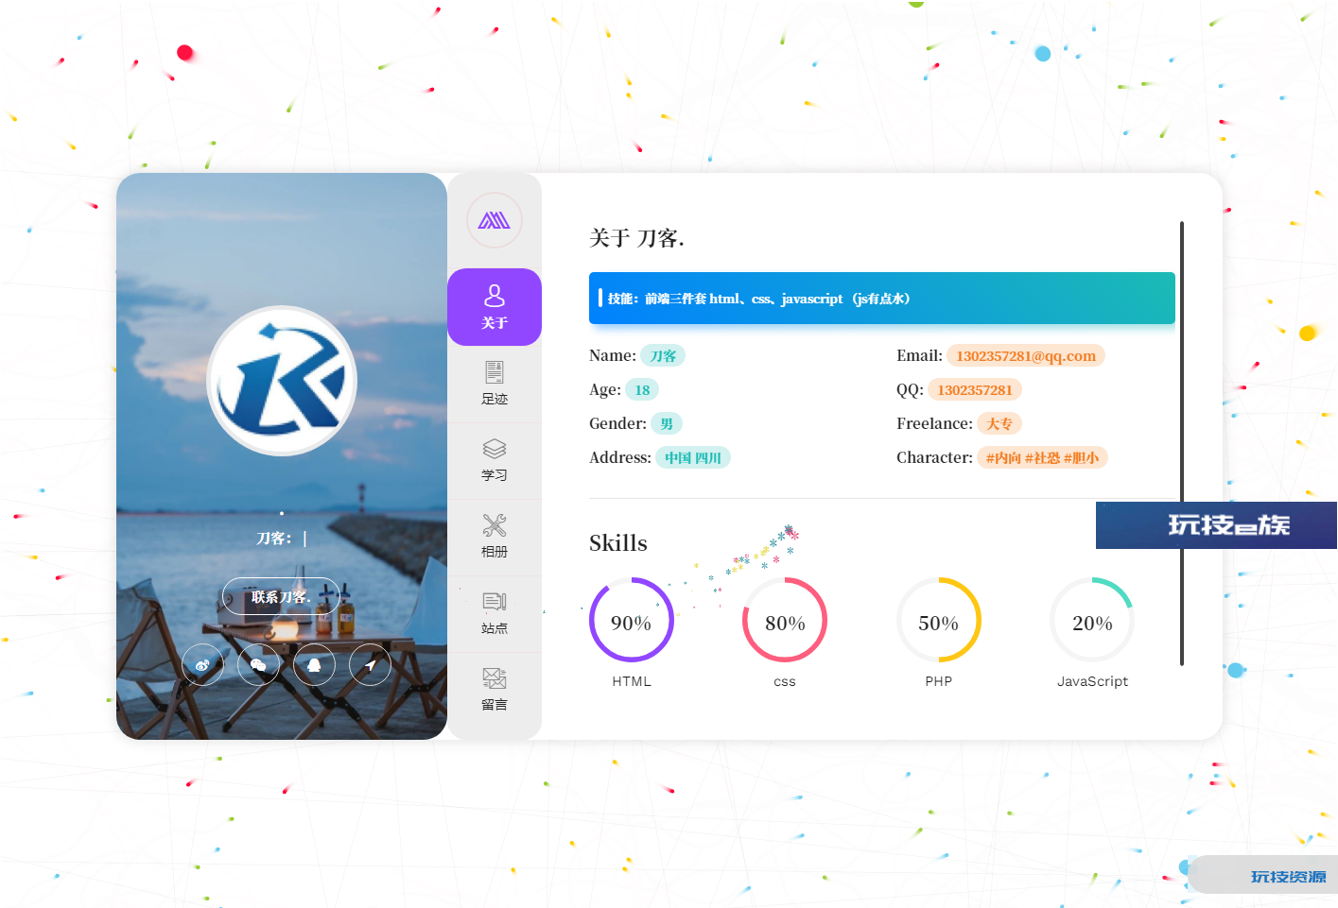Open the WeChat social icon

click(x=258, y=665)
